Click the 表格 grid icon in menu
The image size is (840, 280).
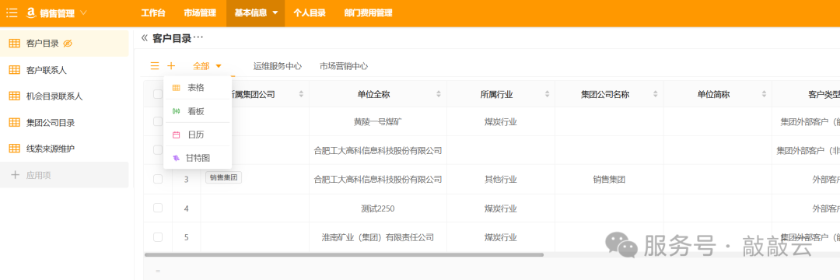tap(177, 88)
